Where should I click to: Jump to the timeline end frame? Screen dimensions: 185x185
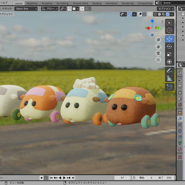pyautogui.click(x=73, y=178)
